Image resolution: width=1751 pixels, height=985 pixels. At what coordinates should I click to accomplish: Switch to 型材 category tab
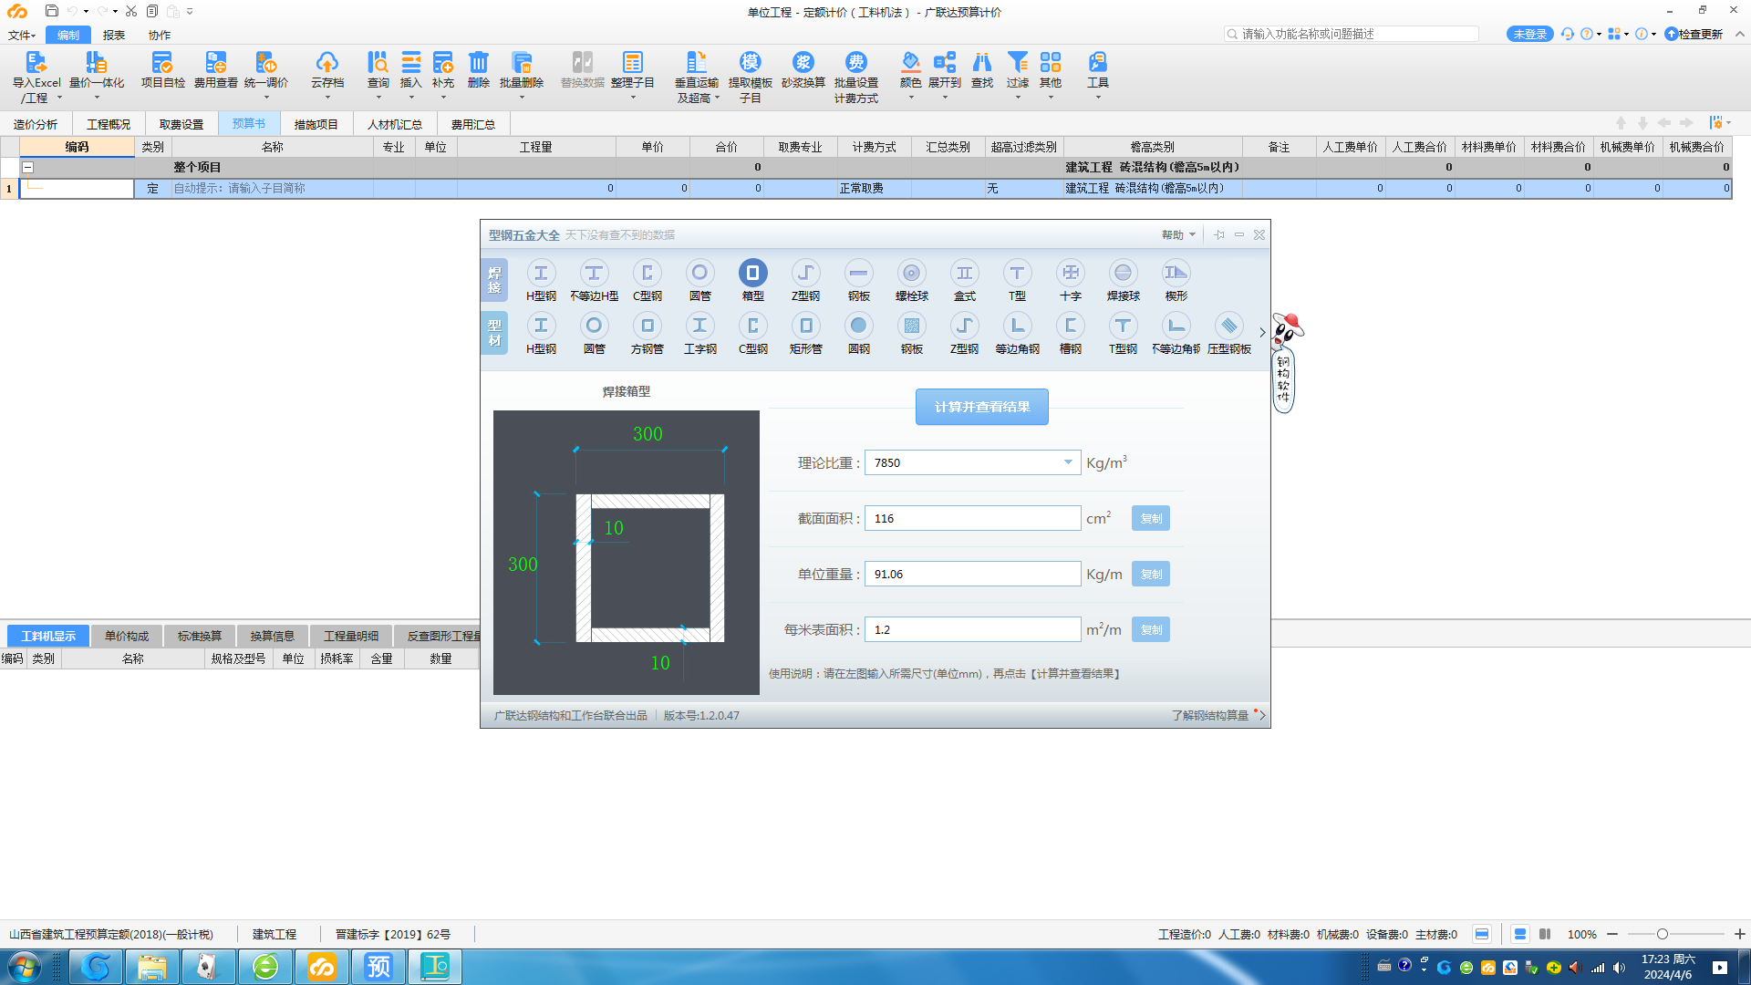point(494,333)
